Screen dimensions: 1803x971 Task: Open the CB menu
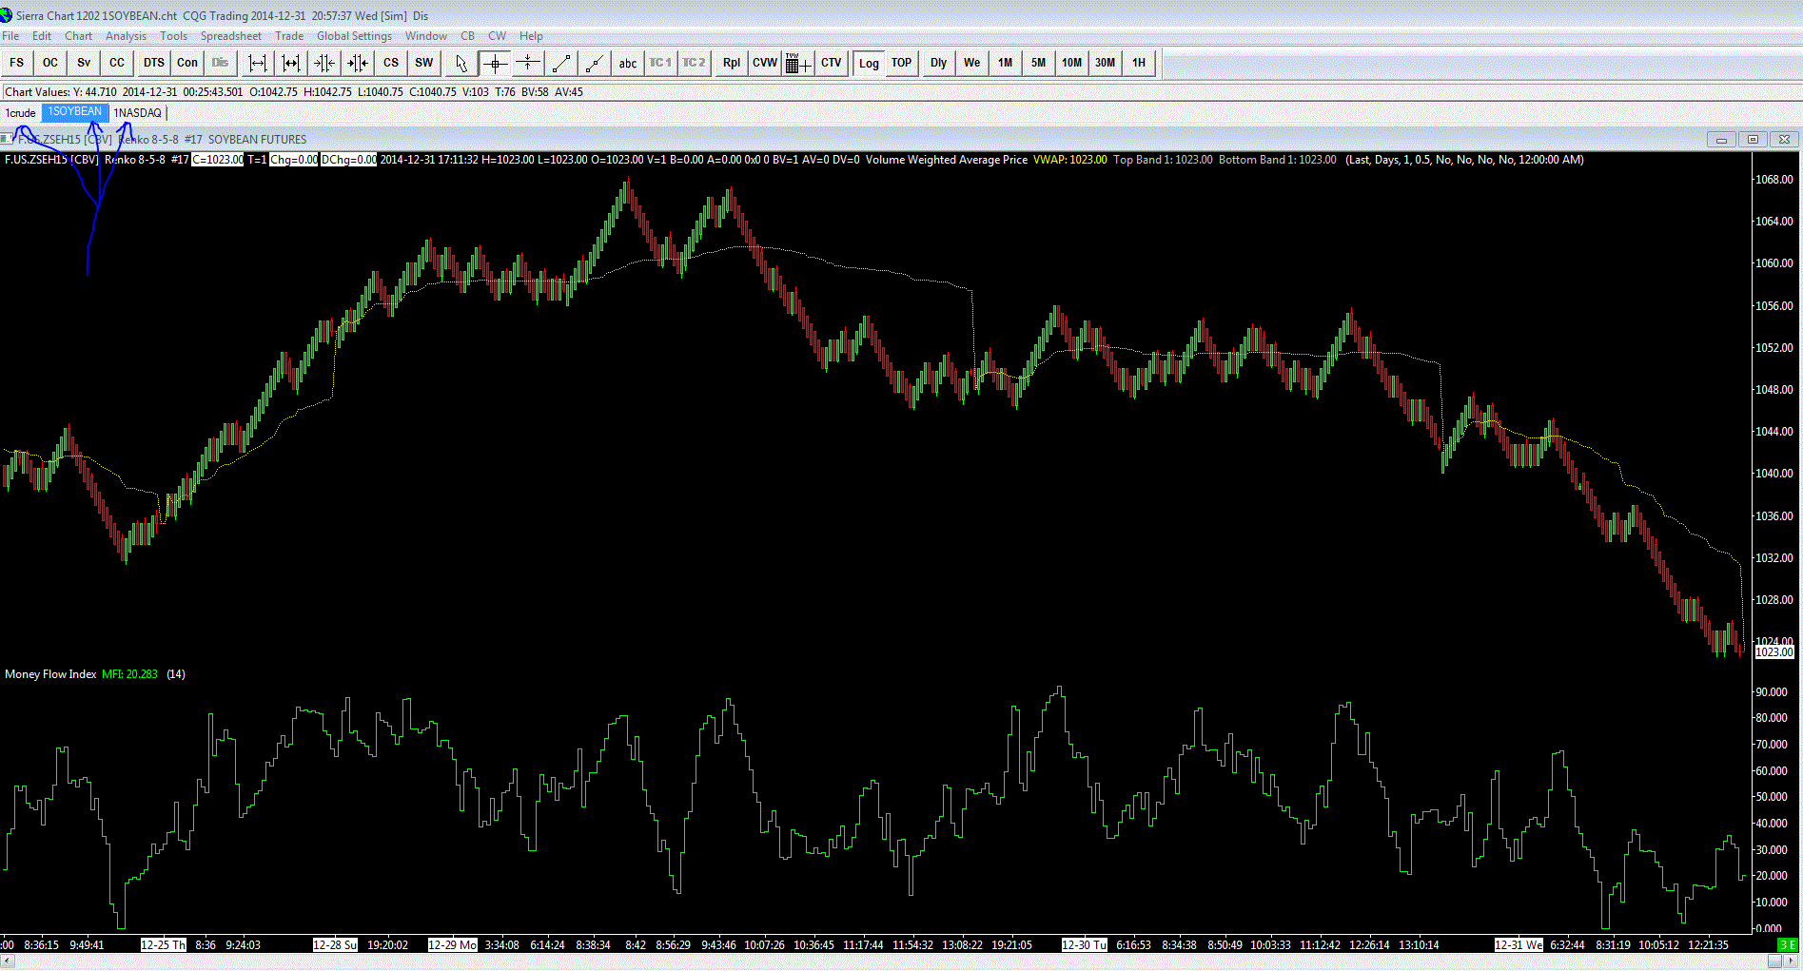click(468, 36)
